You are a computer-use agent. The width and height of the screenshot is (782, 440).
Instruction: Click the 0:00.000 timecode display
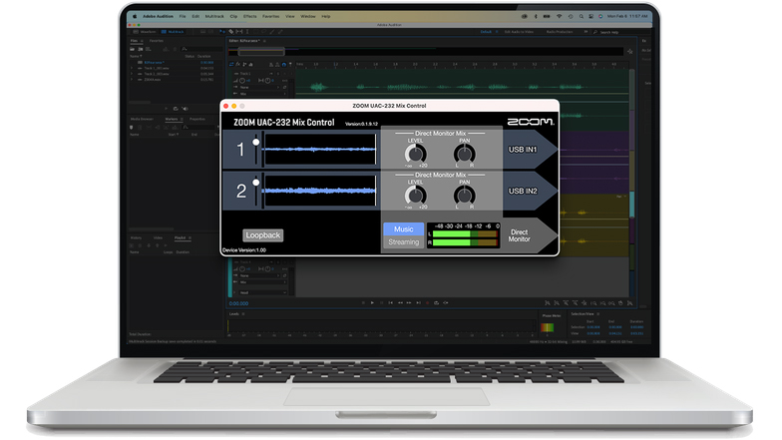coord(238,303)
